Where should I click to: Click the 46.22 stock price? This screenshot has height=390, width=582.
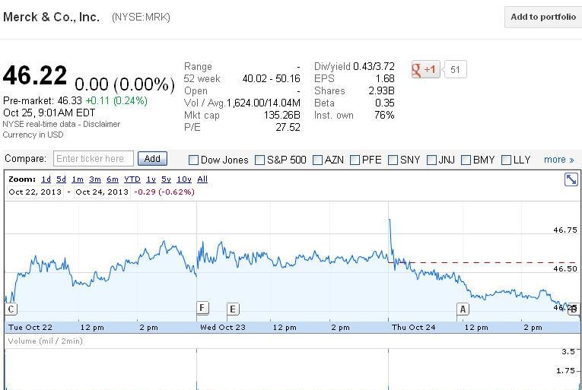pyautogui.click(x=35, y=75)
